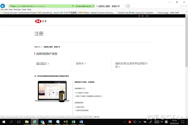Open address bar search dropdown arrow
This screenshot has height=125, width=188.
click(x=75, y=6)
